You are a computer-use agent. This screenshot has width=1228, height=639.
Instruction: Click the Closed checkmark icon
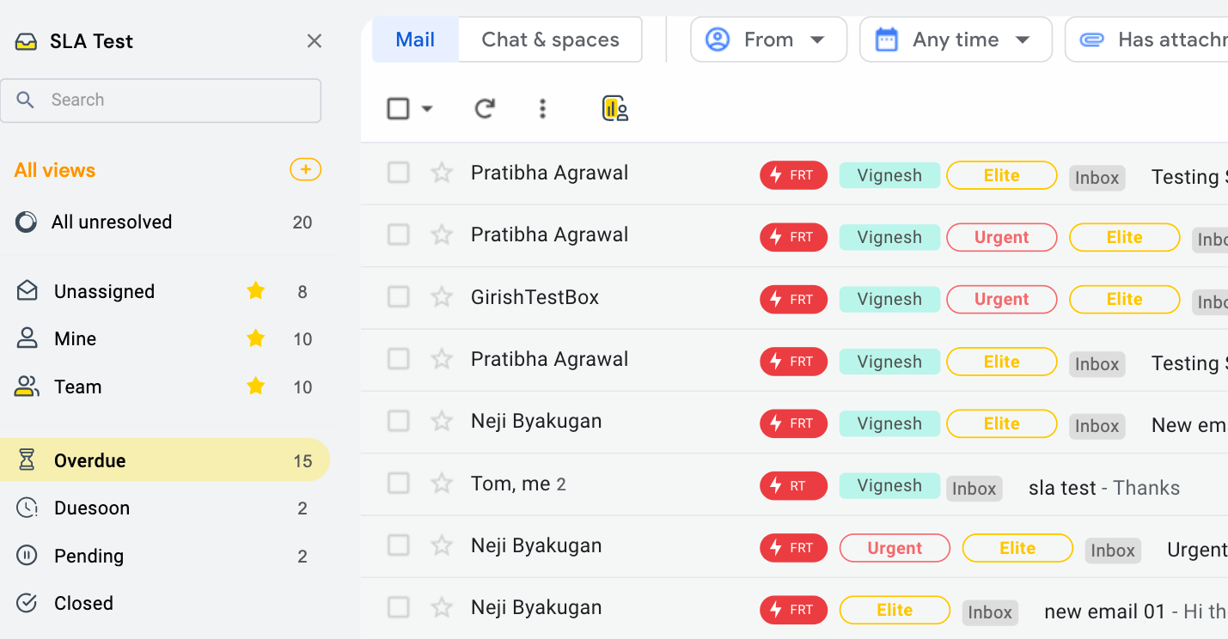26,603
